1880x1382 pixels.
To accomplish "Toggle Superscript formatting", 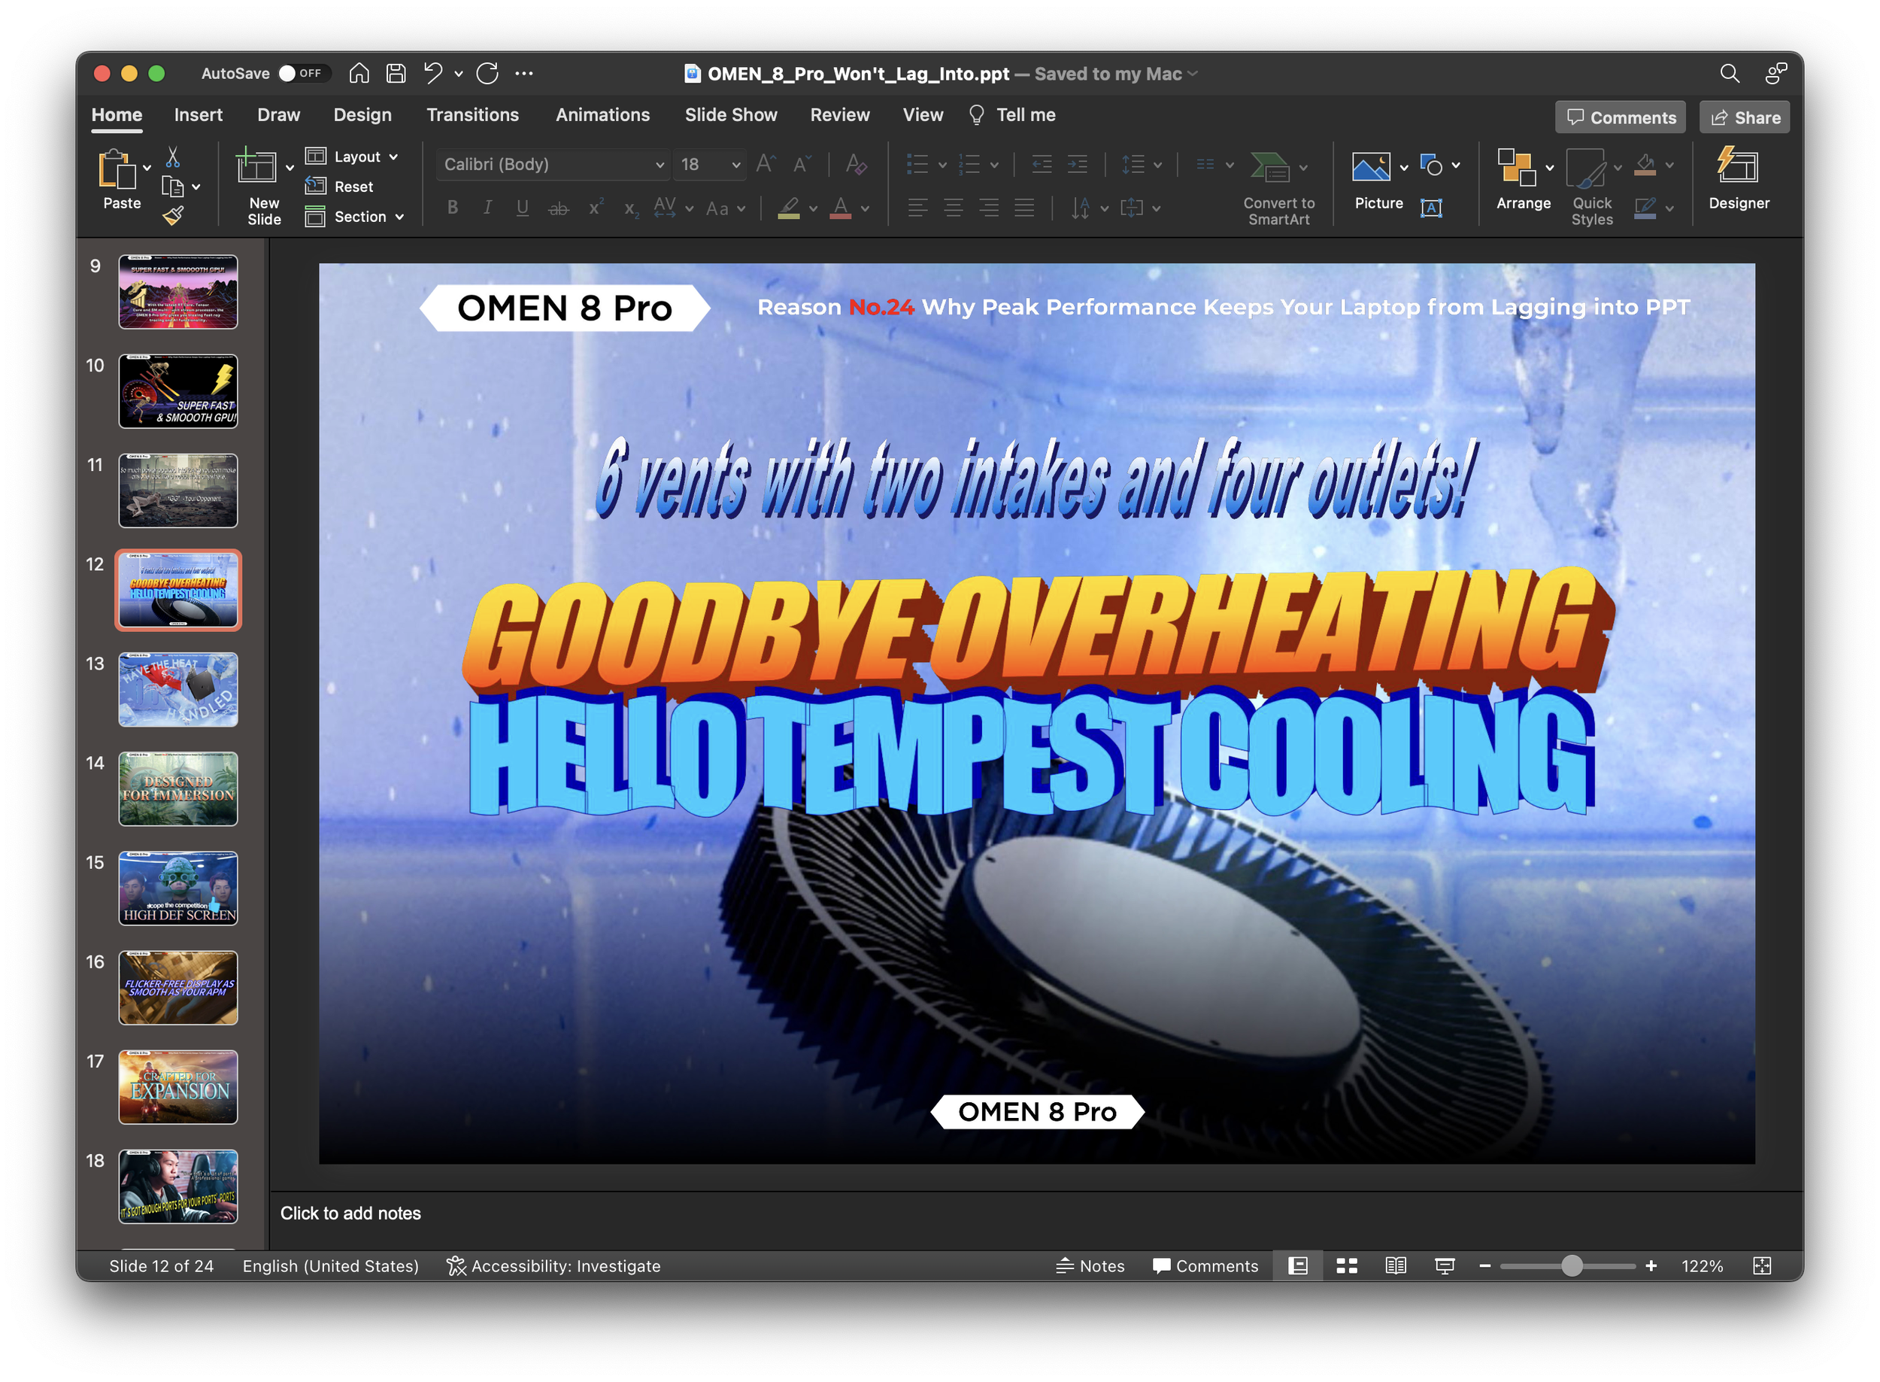I will [596, 208].
